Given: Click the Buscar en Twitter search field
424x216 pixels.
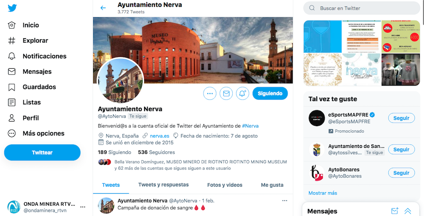Looking at the screenshot, I should coord(362,8).
